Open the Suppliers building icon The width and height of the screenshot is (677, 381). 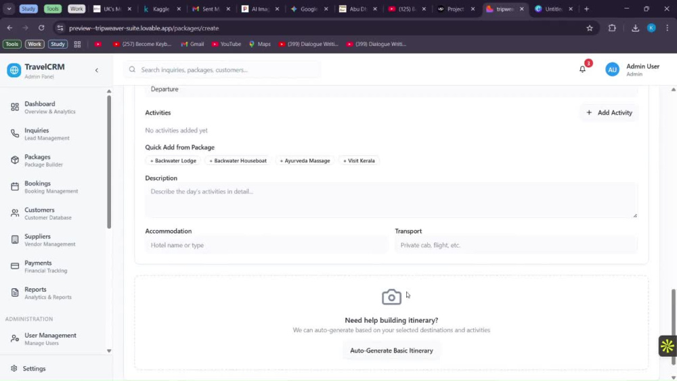tap(15, 240)
